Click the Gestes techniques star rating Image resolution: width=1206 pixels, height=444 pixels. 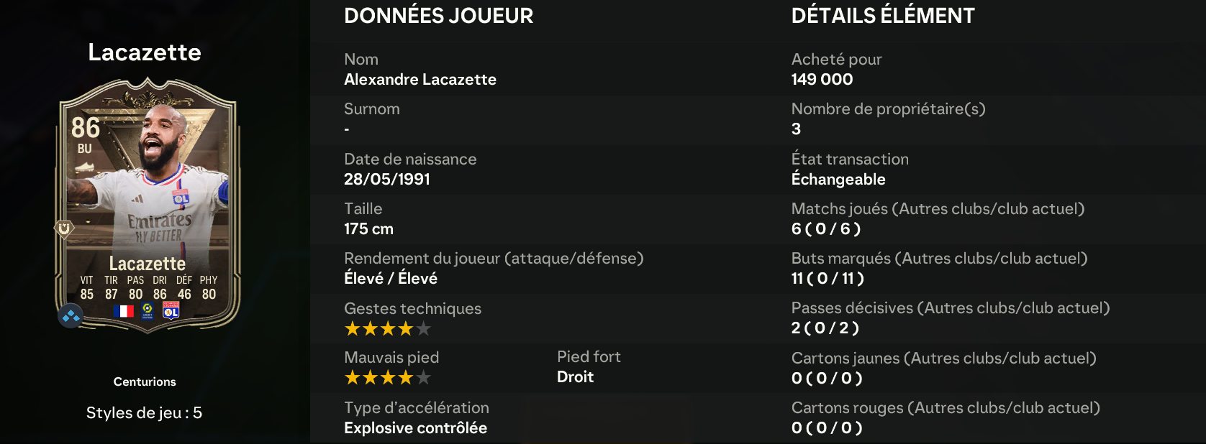pos(388,329)
